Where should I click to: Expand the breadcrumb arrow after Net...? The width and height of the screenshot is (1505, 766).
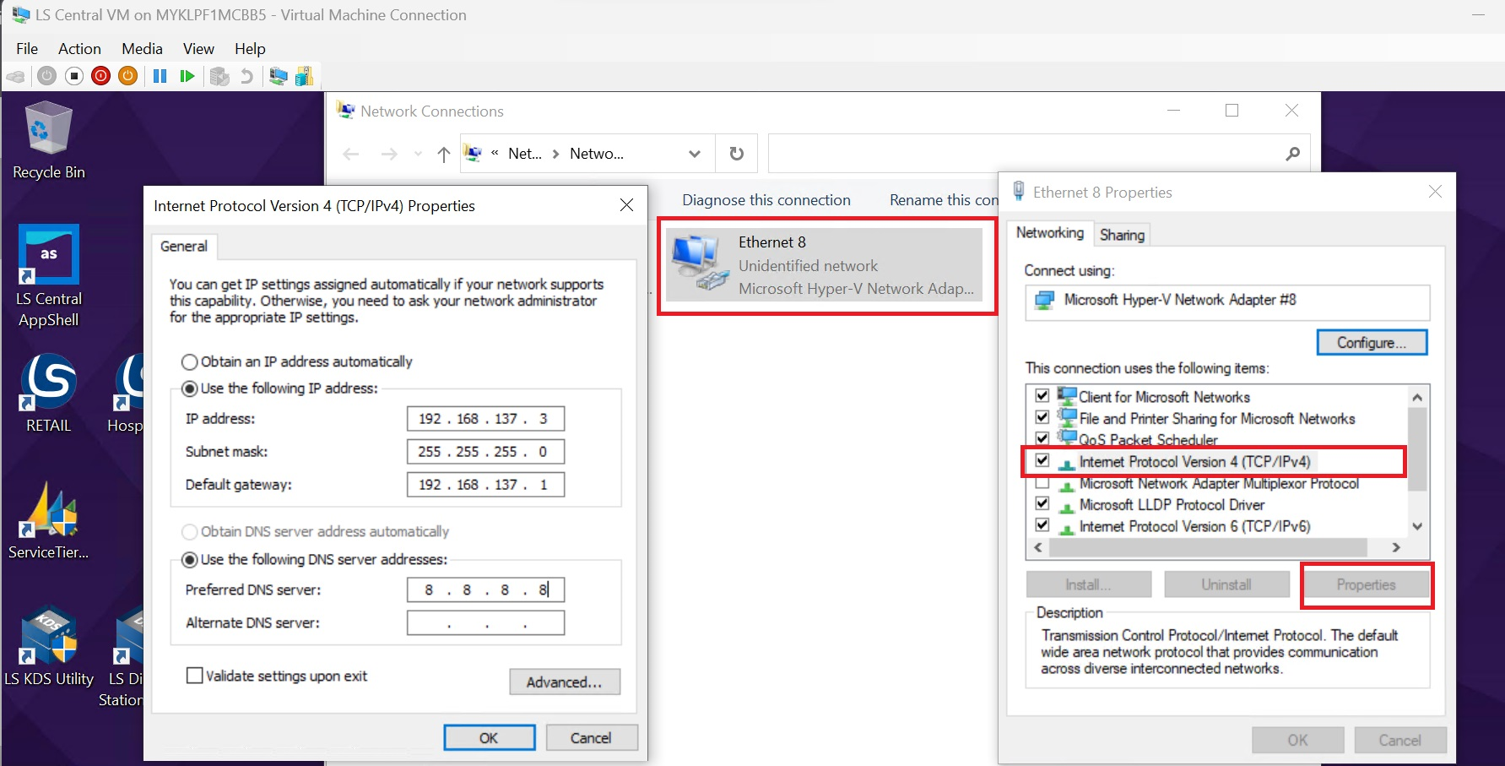[555, 154]
